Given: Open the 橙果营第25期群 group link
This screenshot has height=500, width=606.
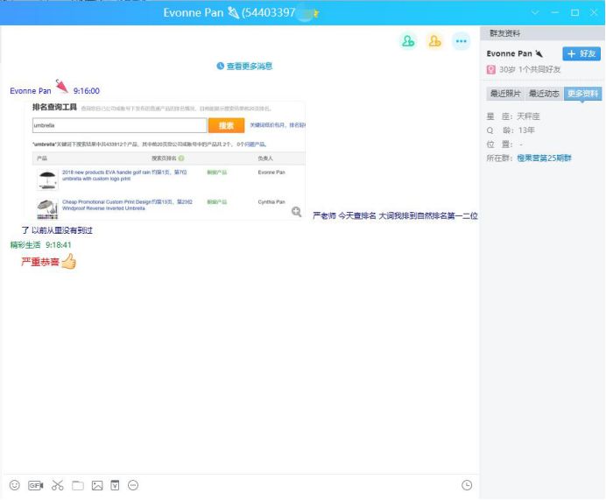Looking at the screenshot, I should [544, 158].
